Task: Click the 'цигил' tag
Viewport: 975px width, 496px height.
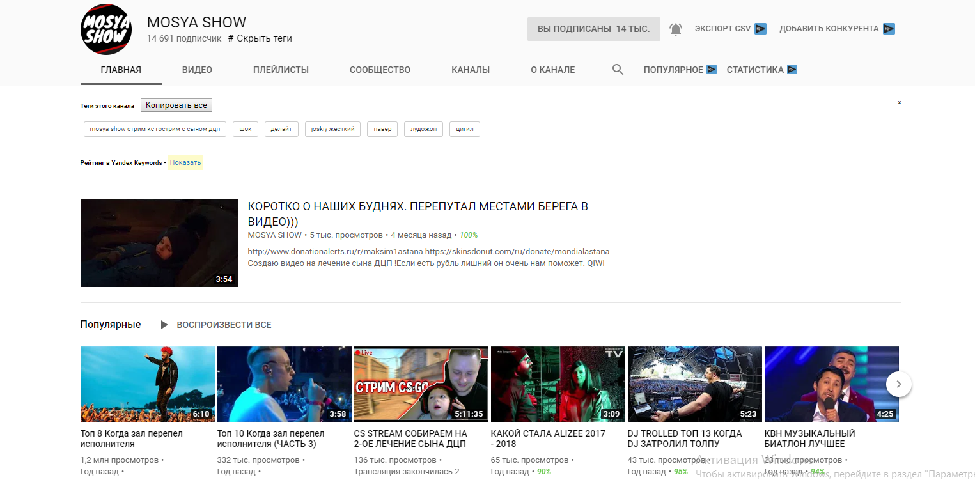Action: [x=465, y=129]
